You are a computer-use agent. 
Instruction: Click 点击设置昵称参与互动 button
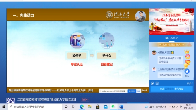coord(171,89)
